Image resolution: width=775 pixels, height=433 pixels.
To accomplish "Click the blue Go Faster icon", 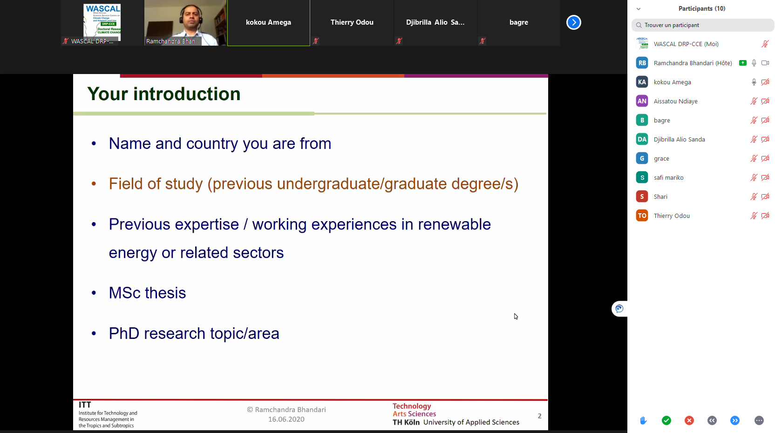I will point(735,420).
